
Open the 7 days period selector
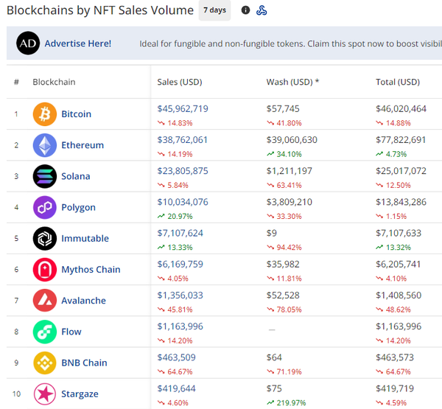click(x=214, y=10)
